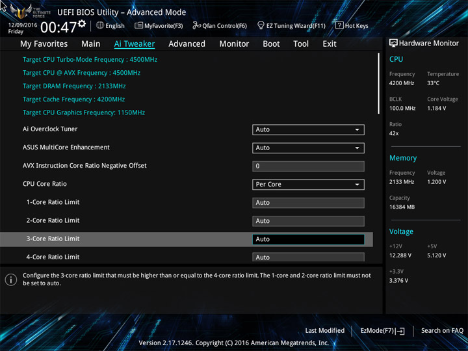Click Target Cache Frequency text
468x351 pixels.
click(73, 99)
